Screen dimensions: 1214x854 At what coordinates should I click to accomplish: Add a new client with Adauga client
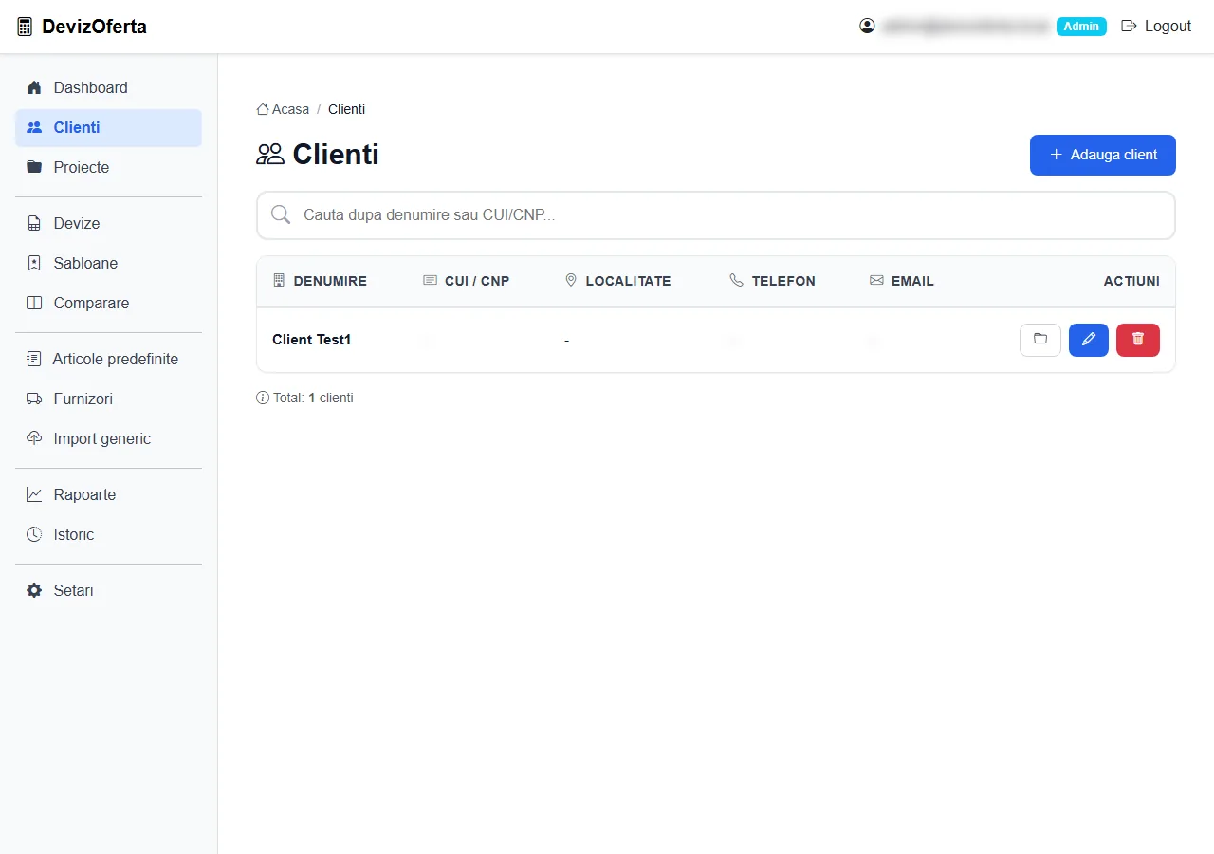(x=1102, y=155)
